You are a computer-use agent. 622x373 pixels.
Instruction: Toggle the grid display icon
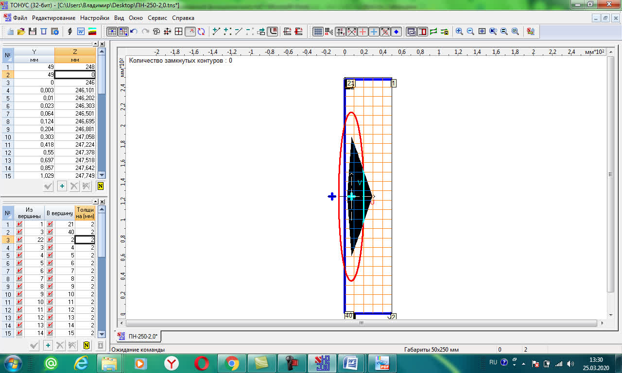(318, 32)
